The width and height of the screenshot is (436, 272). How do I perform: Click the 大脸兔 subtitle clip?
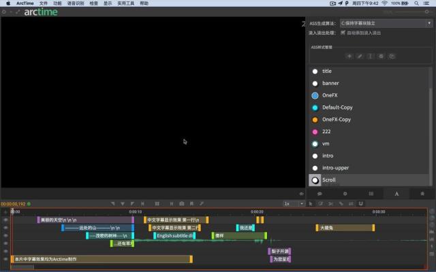click(345, 228)
